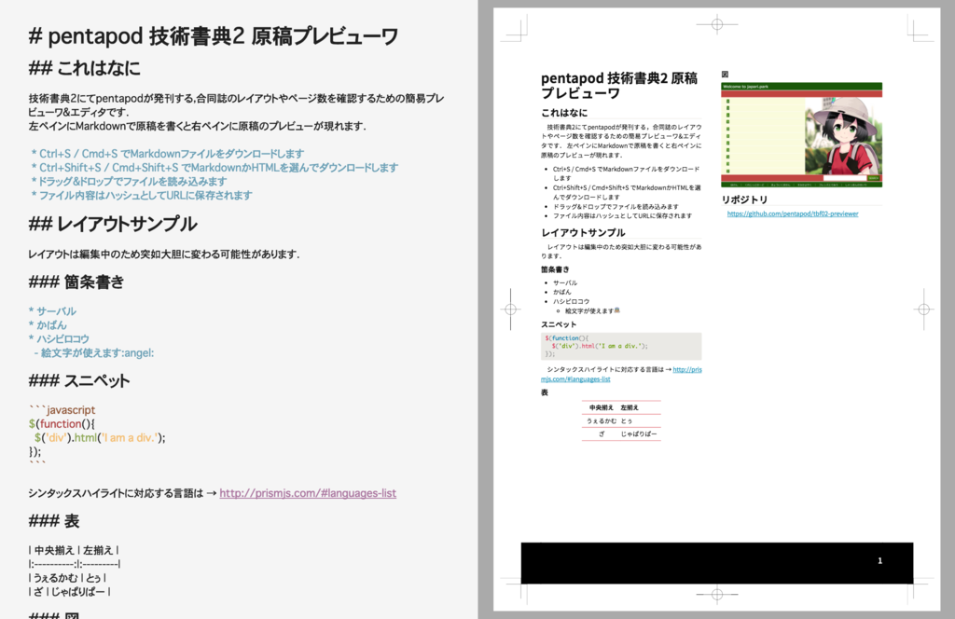Click the '絵文字が使えます:angel:' line in the editor

tap(94, 353)
